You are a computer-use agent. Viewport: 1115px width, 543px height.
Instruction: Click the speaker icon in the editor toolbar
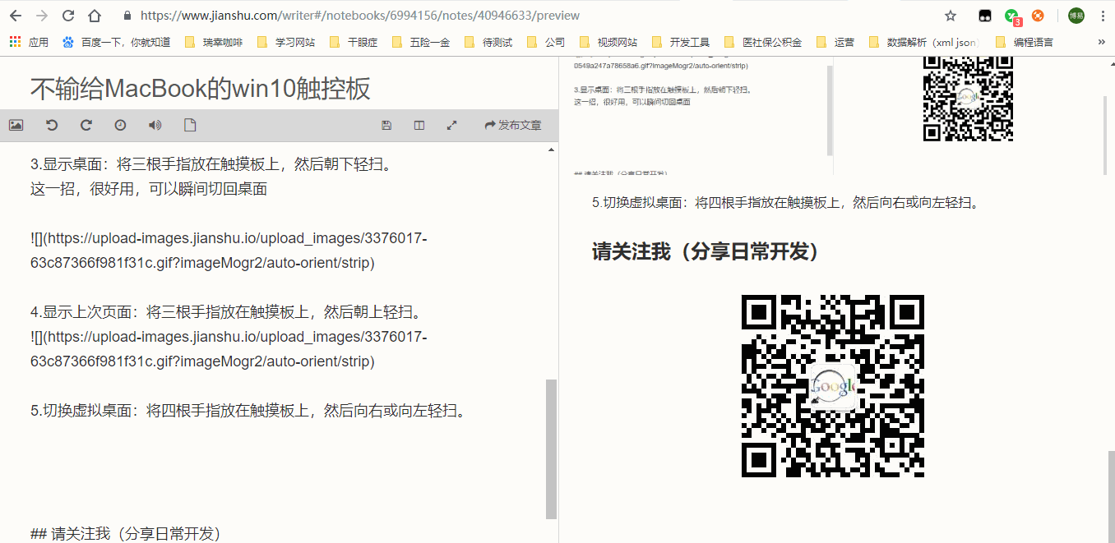point(155,125)
